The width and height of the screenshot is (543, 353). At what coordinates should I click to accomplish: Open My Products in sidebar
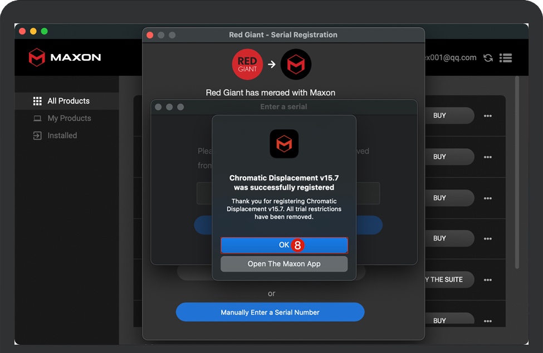click(x=67, y=119)
